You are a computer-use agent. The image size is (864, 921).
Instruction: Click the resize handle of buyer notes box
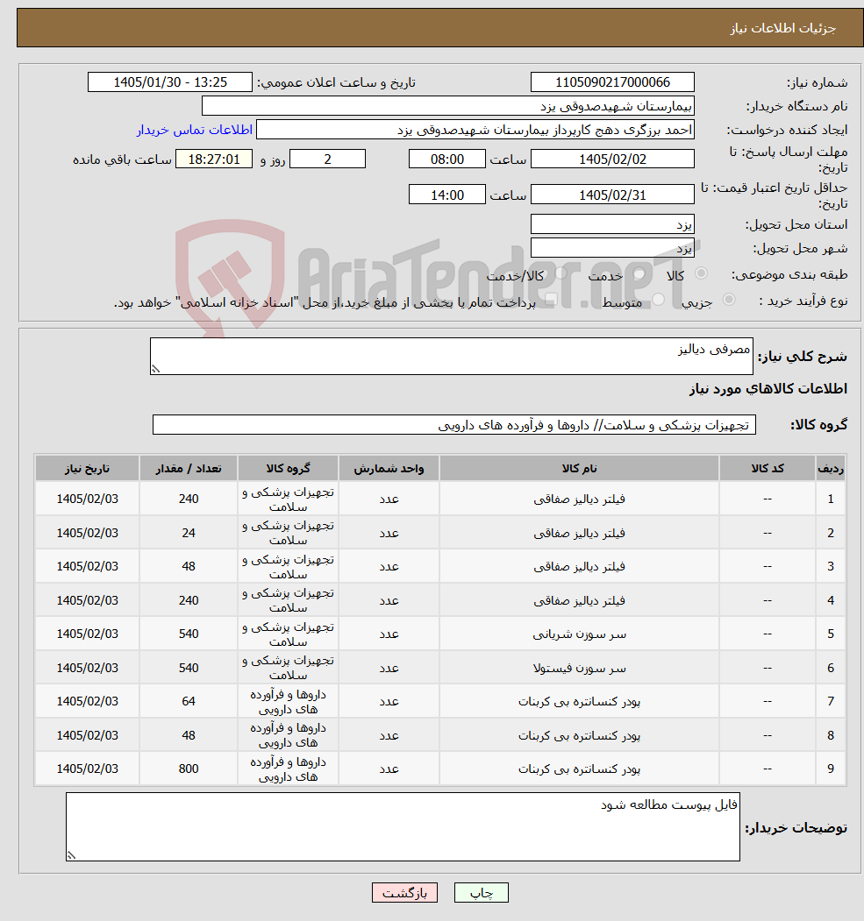[71, 855]
